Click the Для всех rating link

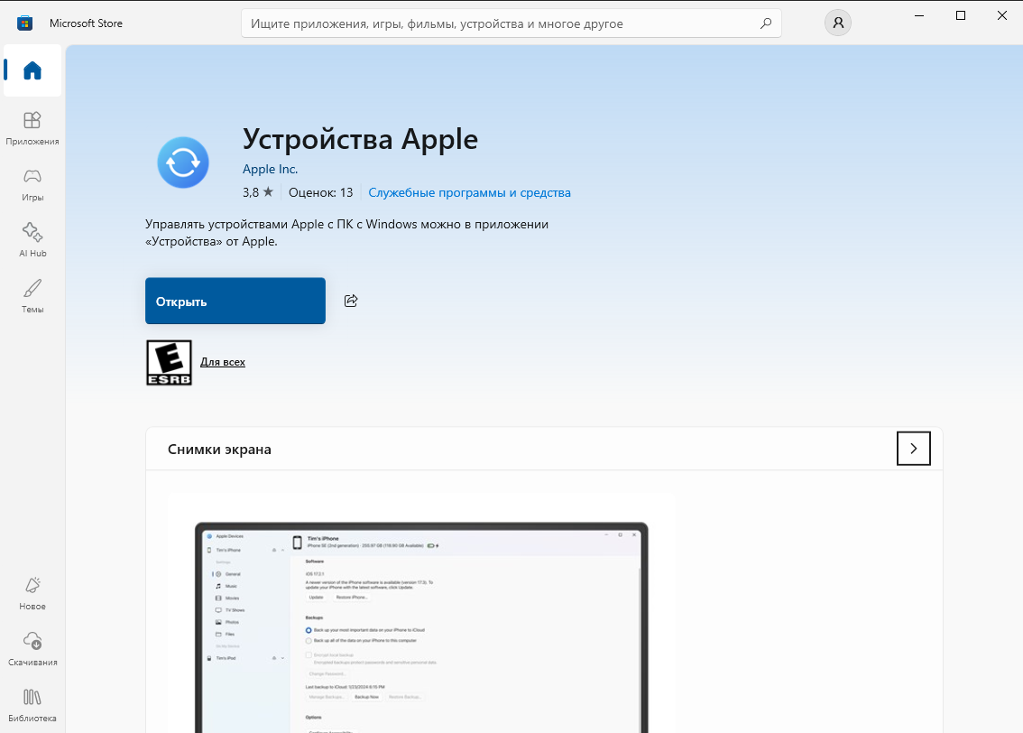pos(223,362)
